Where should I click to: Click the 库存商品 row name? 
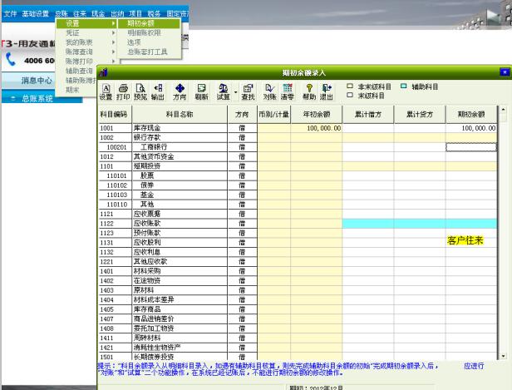(x=147, y=309)
